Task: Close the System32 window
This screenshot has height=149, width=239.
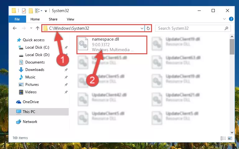Action: pyautogui.click(x=227, y=11)
